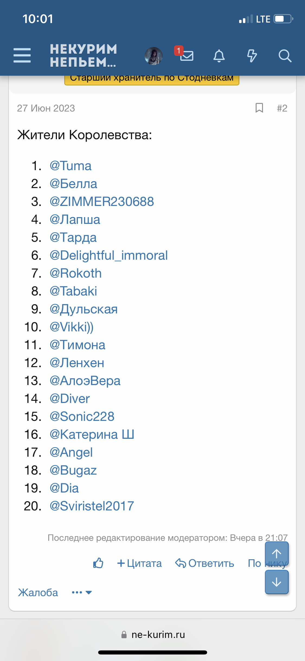This screenshot has height=661, width=305.
Task: Toggle the bookmark on post #2
Action: point(259,108)
